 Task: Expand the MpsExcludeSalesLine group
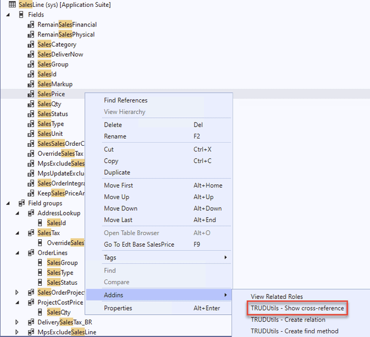17,332
